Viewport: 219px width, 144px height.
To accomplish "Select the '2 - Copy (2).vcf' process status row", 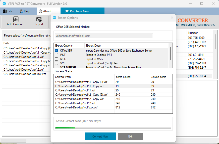I will (113, 95).
